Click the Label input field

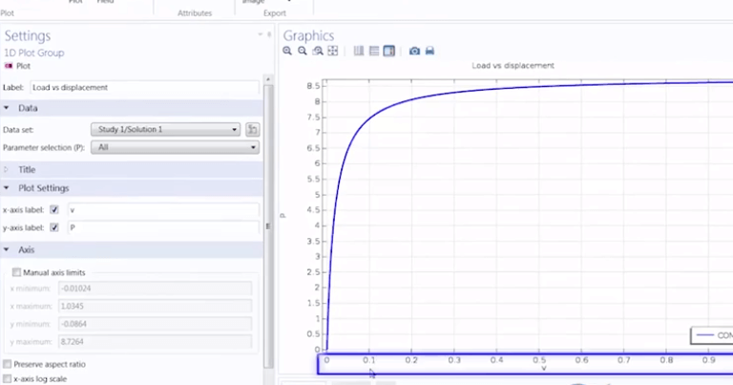(143, 88)
